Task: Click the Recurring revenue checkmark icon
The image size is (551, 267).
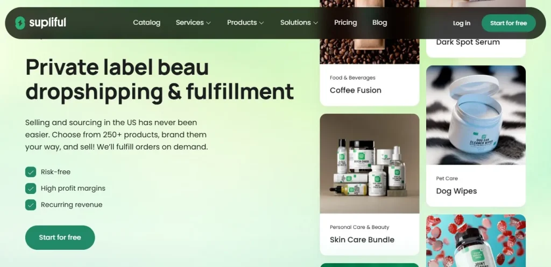Action: pyautogui.click(x=31, y=205)
